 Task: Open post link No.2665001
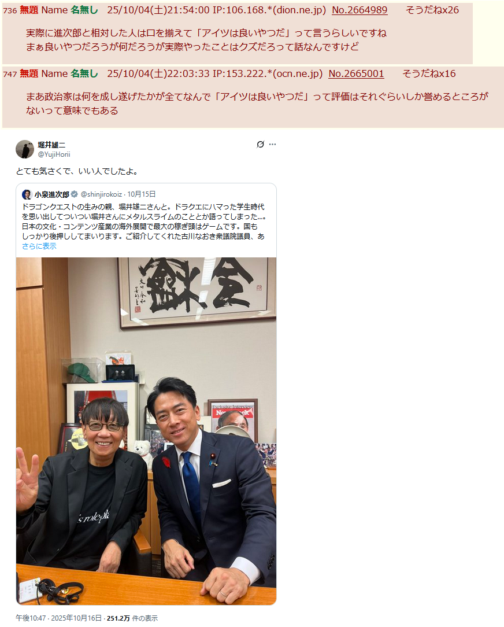coord(356,73)
